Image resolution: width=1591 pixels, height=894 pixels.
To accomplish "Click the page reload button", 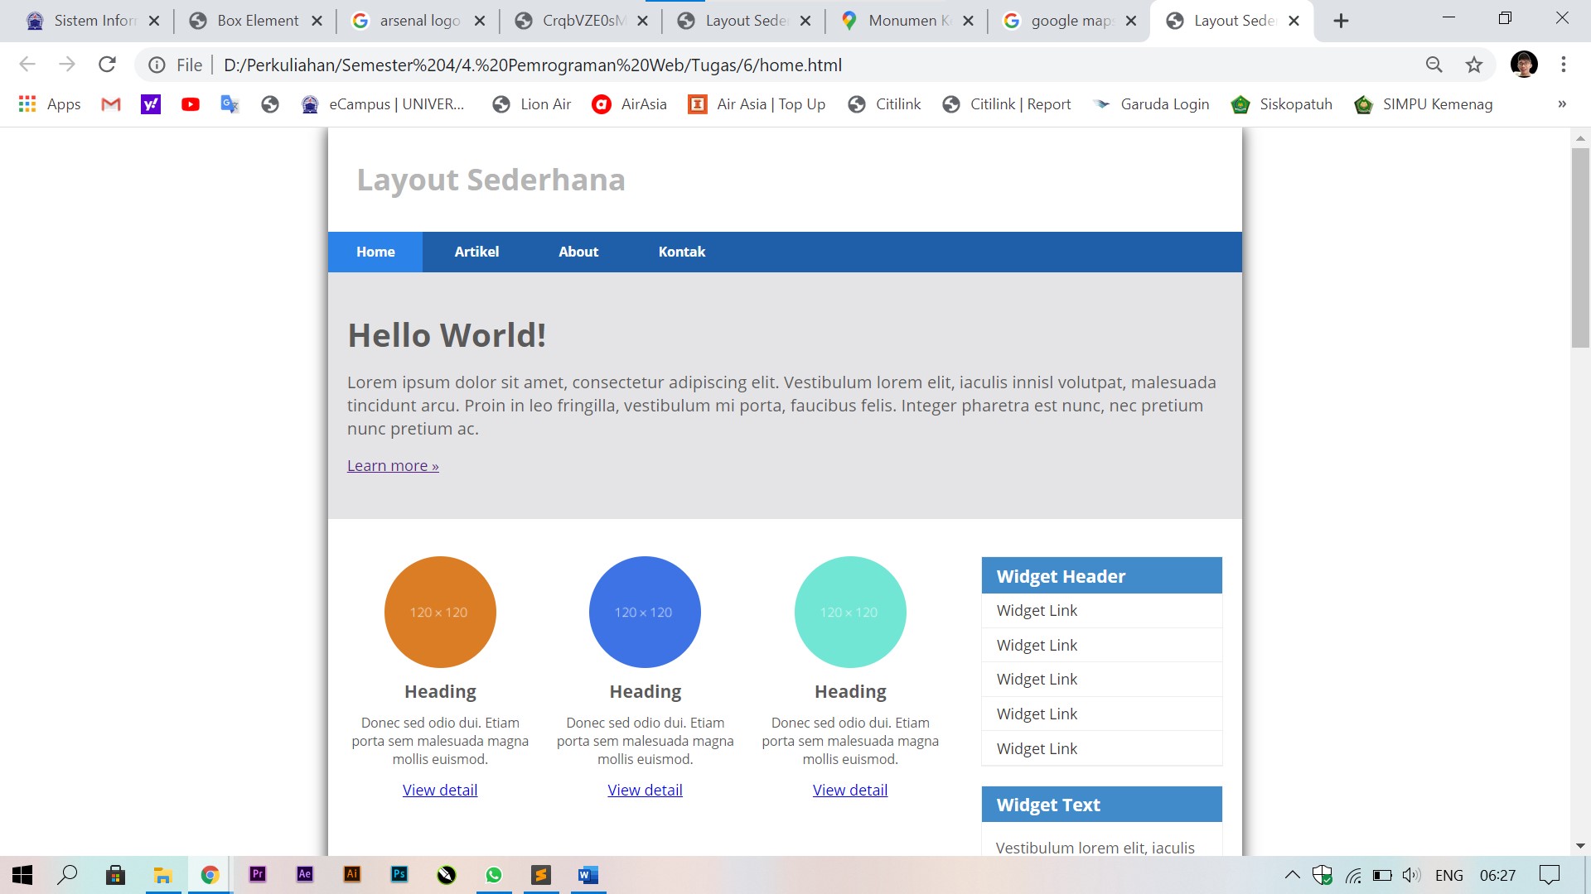I will [107, 65].
